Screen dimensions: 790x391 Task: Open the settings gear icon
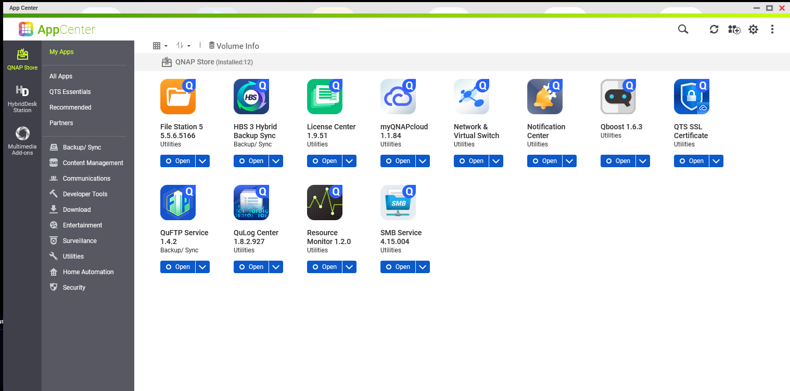point(753,30)
